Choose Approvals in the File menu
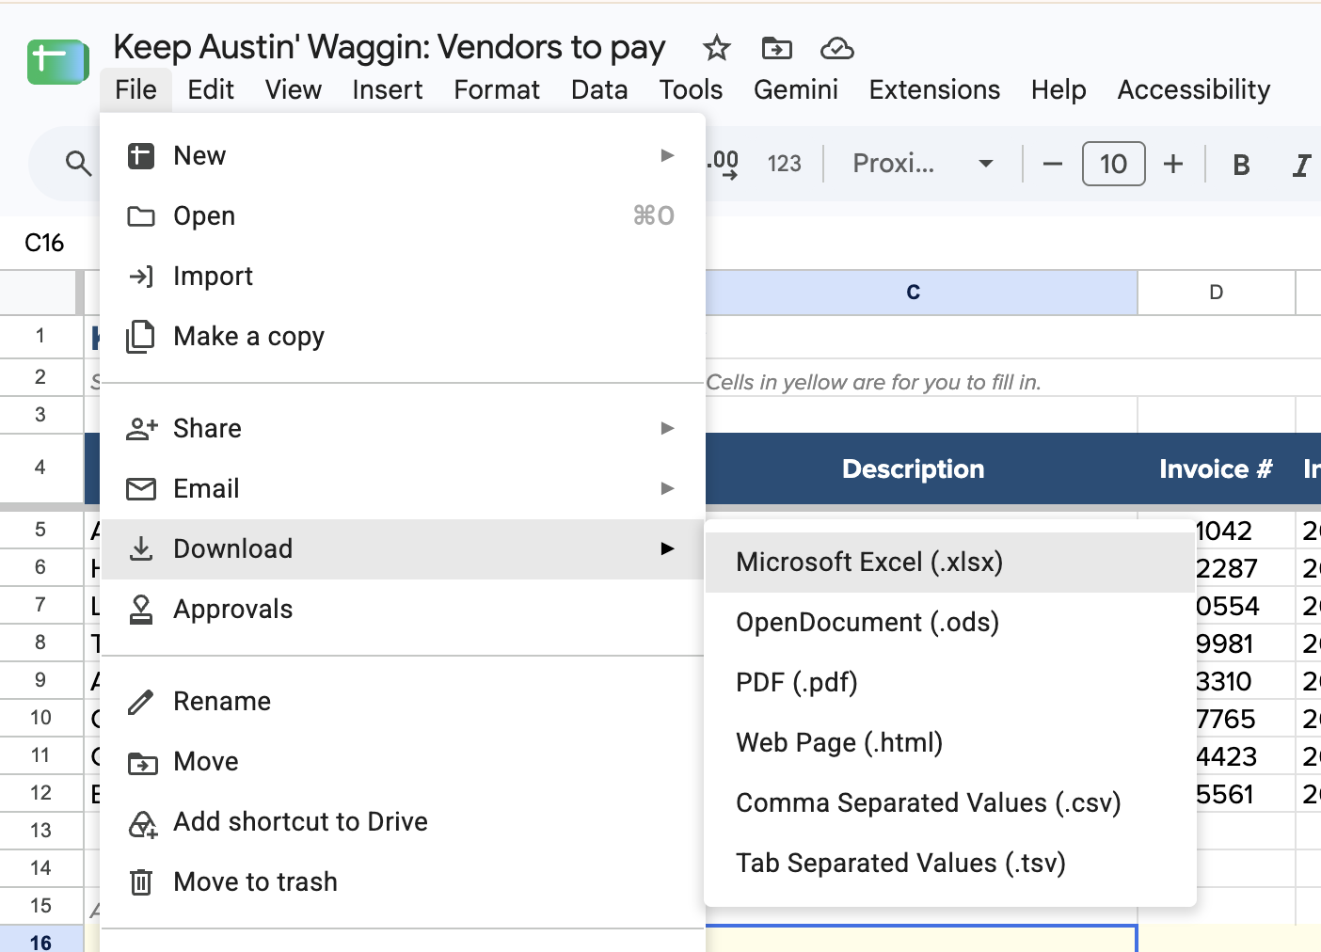 pyautogui.click(x=403, y=610)
